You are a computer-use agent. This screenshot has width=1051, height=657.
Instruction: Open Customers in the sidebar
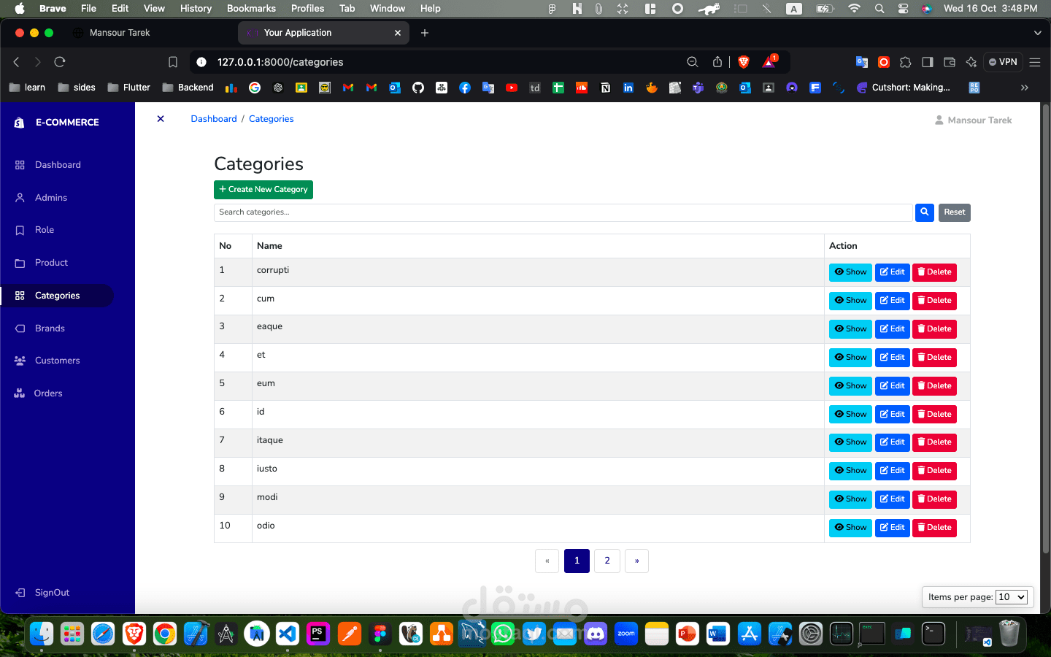(x=57, y=361)
